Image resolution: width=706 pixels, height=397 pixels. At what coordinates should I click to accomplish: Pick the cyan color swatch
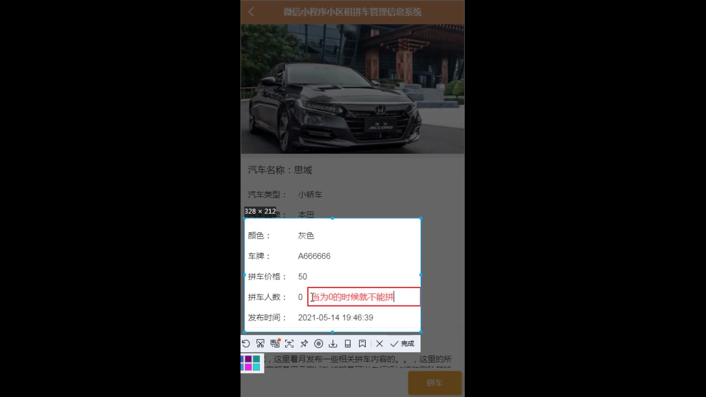click(256, 367)
